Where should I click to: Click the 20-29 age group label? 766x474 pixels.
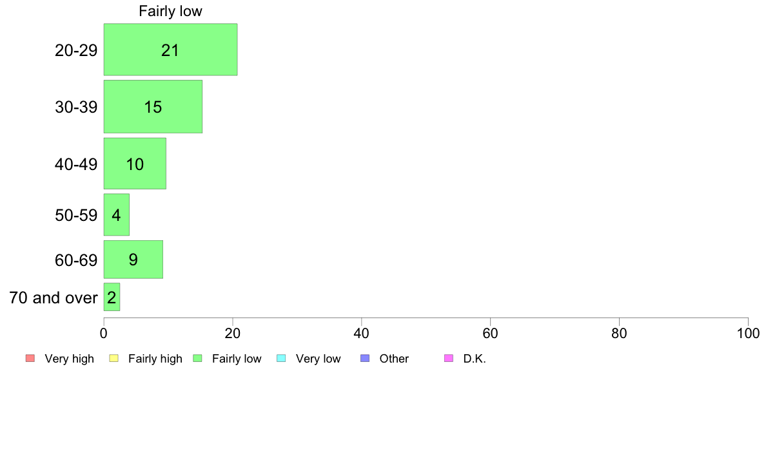coord(76,50)
